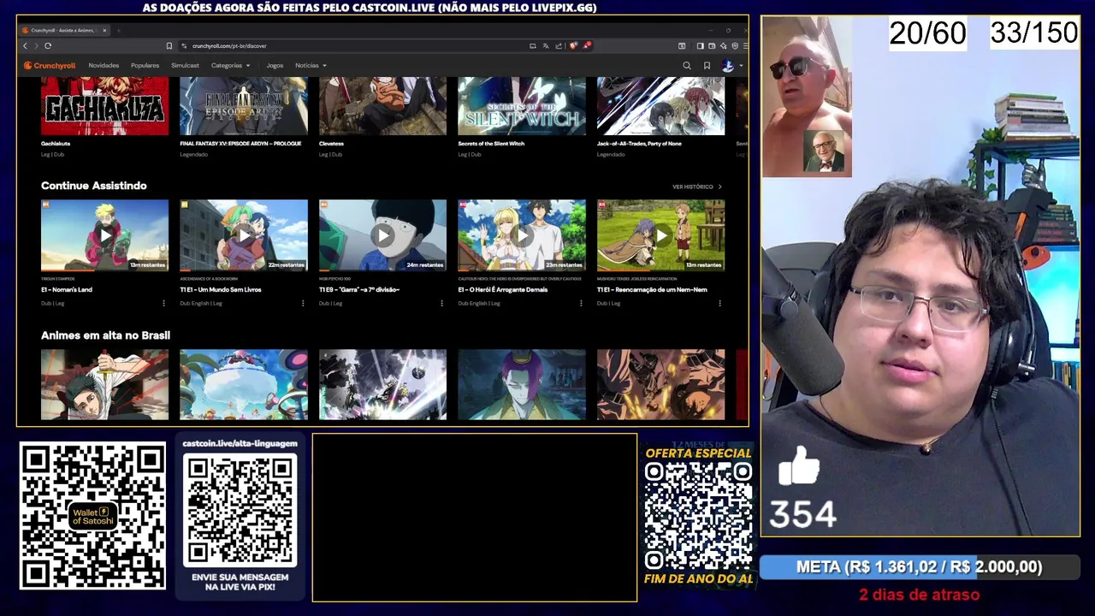Click the TRIGUN STAMPEDE series label
The width and height of the screenshot is (1095, 616).
(58, 279)
